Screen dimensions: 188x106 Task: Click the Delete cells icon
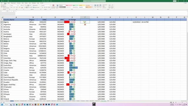pos(98,6)
